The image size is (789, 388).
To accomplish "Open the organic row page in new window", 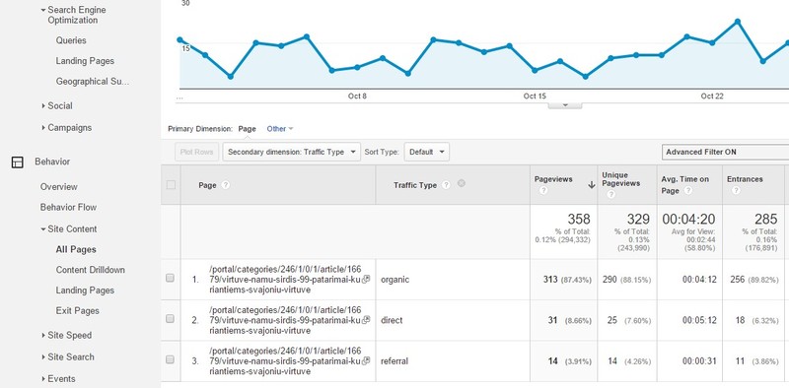I will point(366,279).
